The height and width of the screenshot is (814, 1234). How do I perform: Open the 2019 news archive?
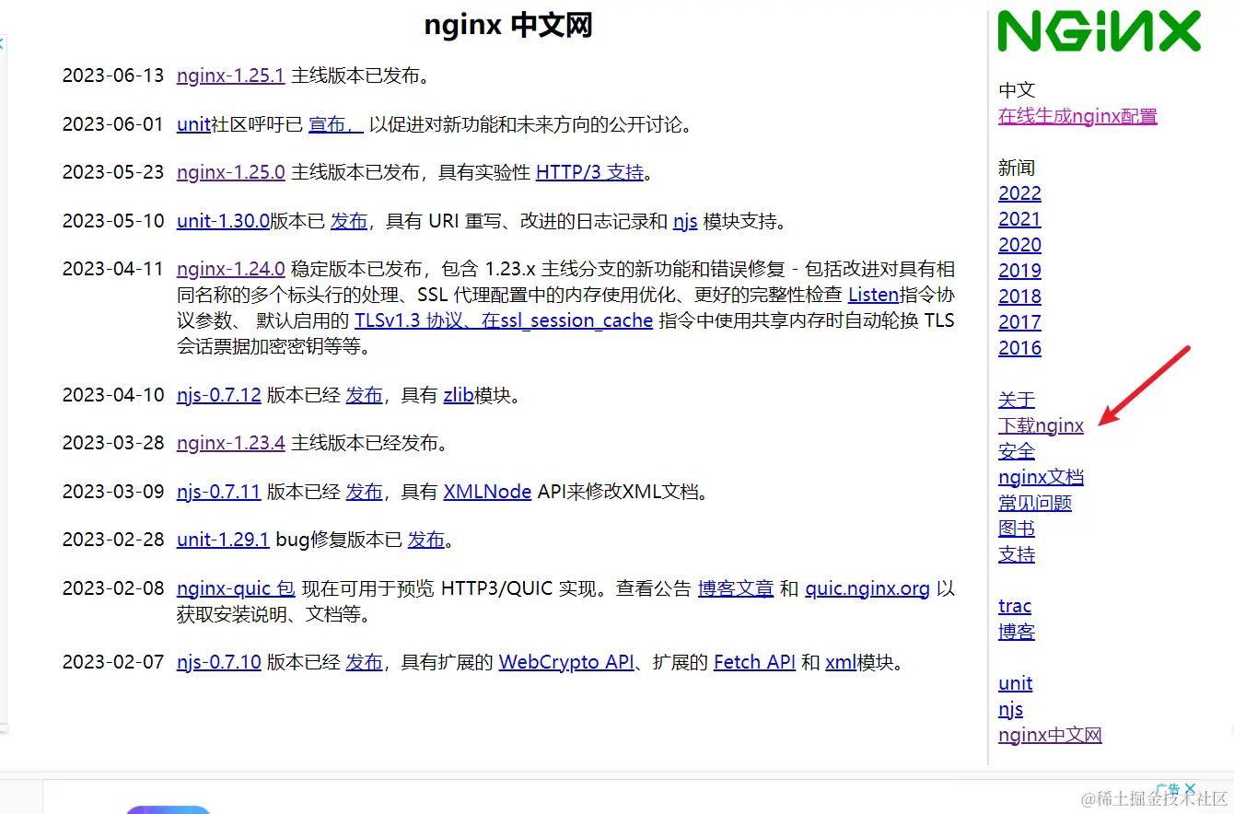click(1019, 271)
